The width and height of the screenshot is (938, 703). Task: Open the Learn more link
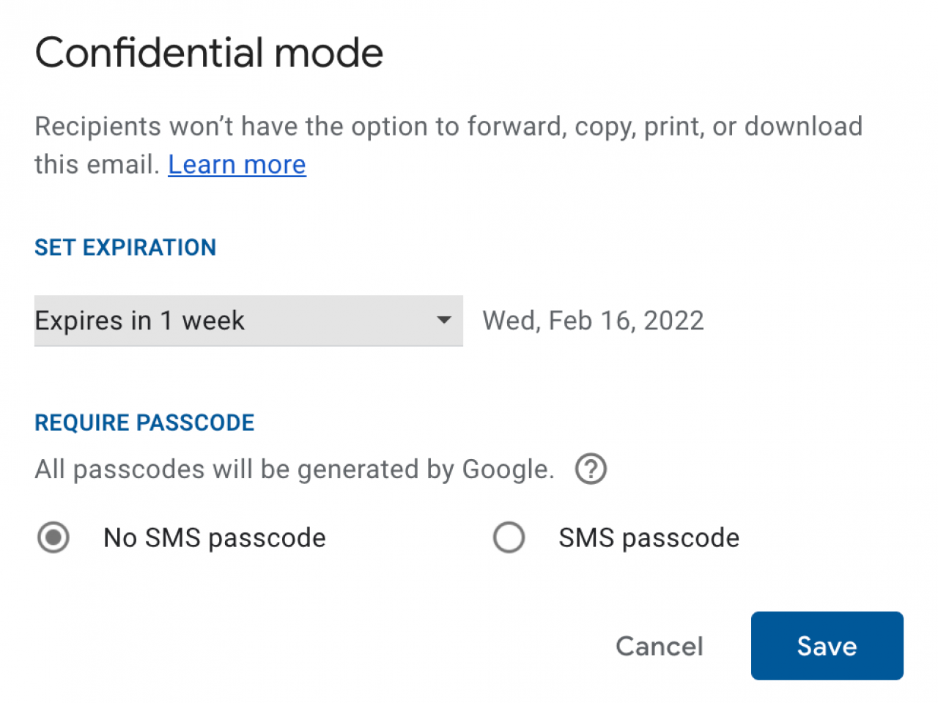click(x=237, y=164)
